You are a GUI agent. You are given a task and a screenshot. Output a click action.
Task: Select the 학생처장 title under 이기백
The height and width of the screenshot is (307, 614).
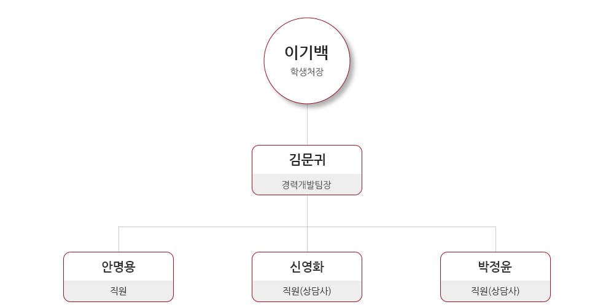[306, 72]
